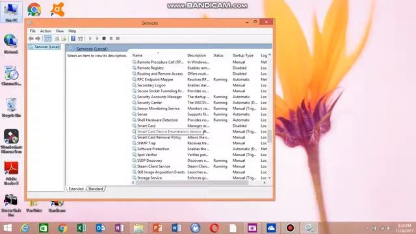Select the orange Avast icon on desktop
This screenshot has width=416, height=234.
(x=57, y=10)
